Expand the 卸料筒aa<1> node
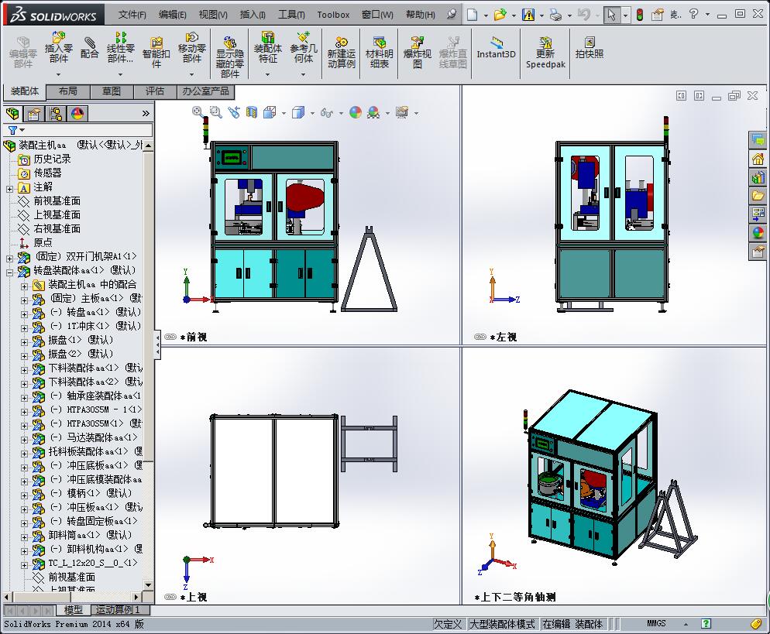Screen dimensions: 770x634 [x=24, y=536]
